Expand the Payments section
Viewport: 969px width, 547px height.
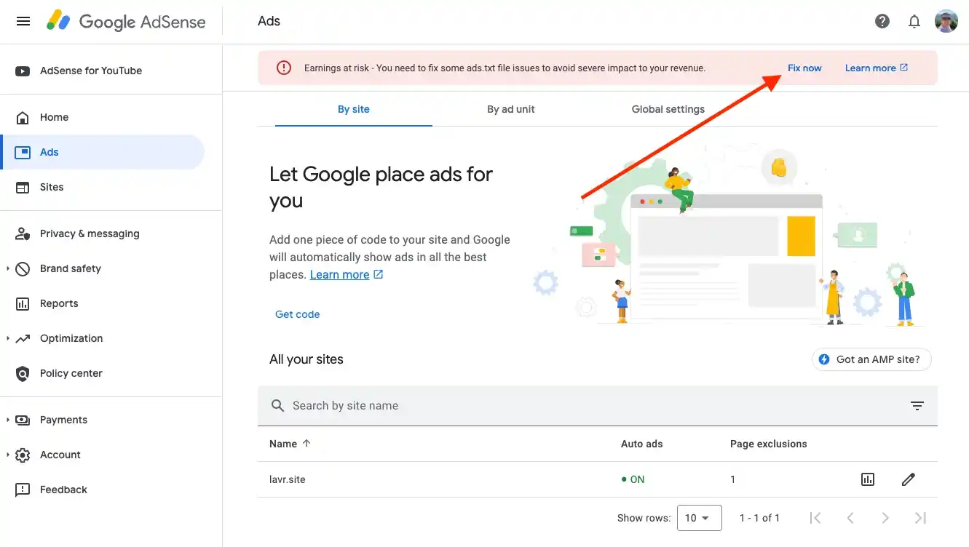point(63,420)
